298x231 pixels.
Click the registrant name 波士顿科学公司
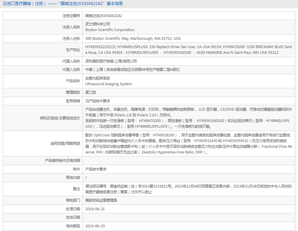pyautogui.click(x=98, y=24)
